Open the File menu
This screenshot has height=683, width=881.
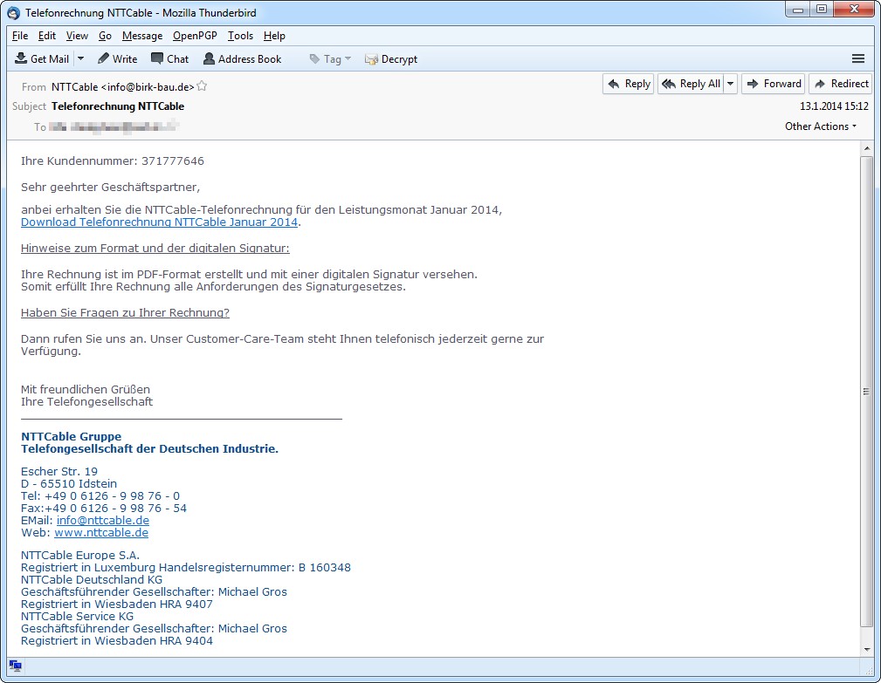[x=20, y=36]
